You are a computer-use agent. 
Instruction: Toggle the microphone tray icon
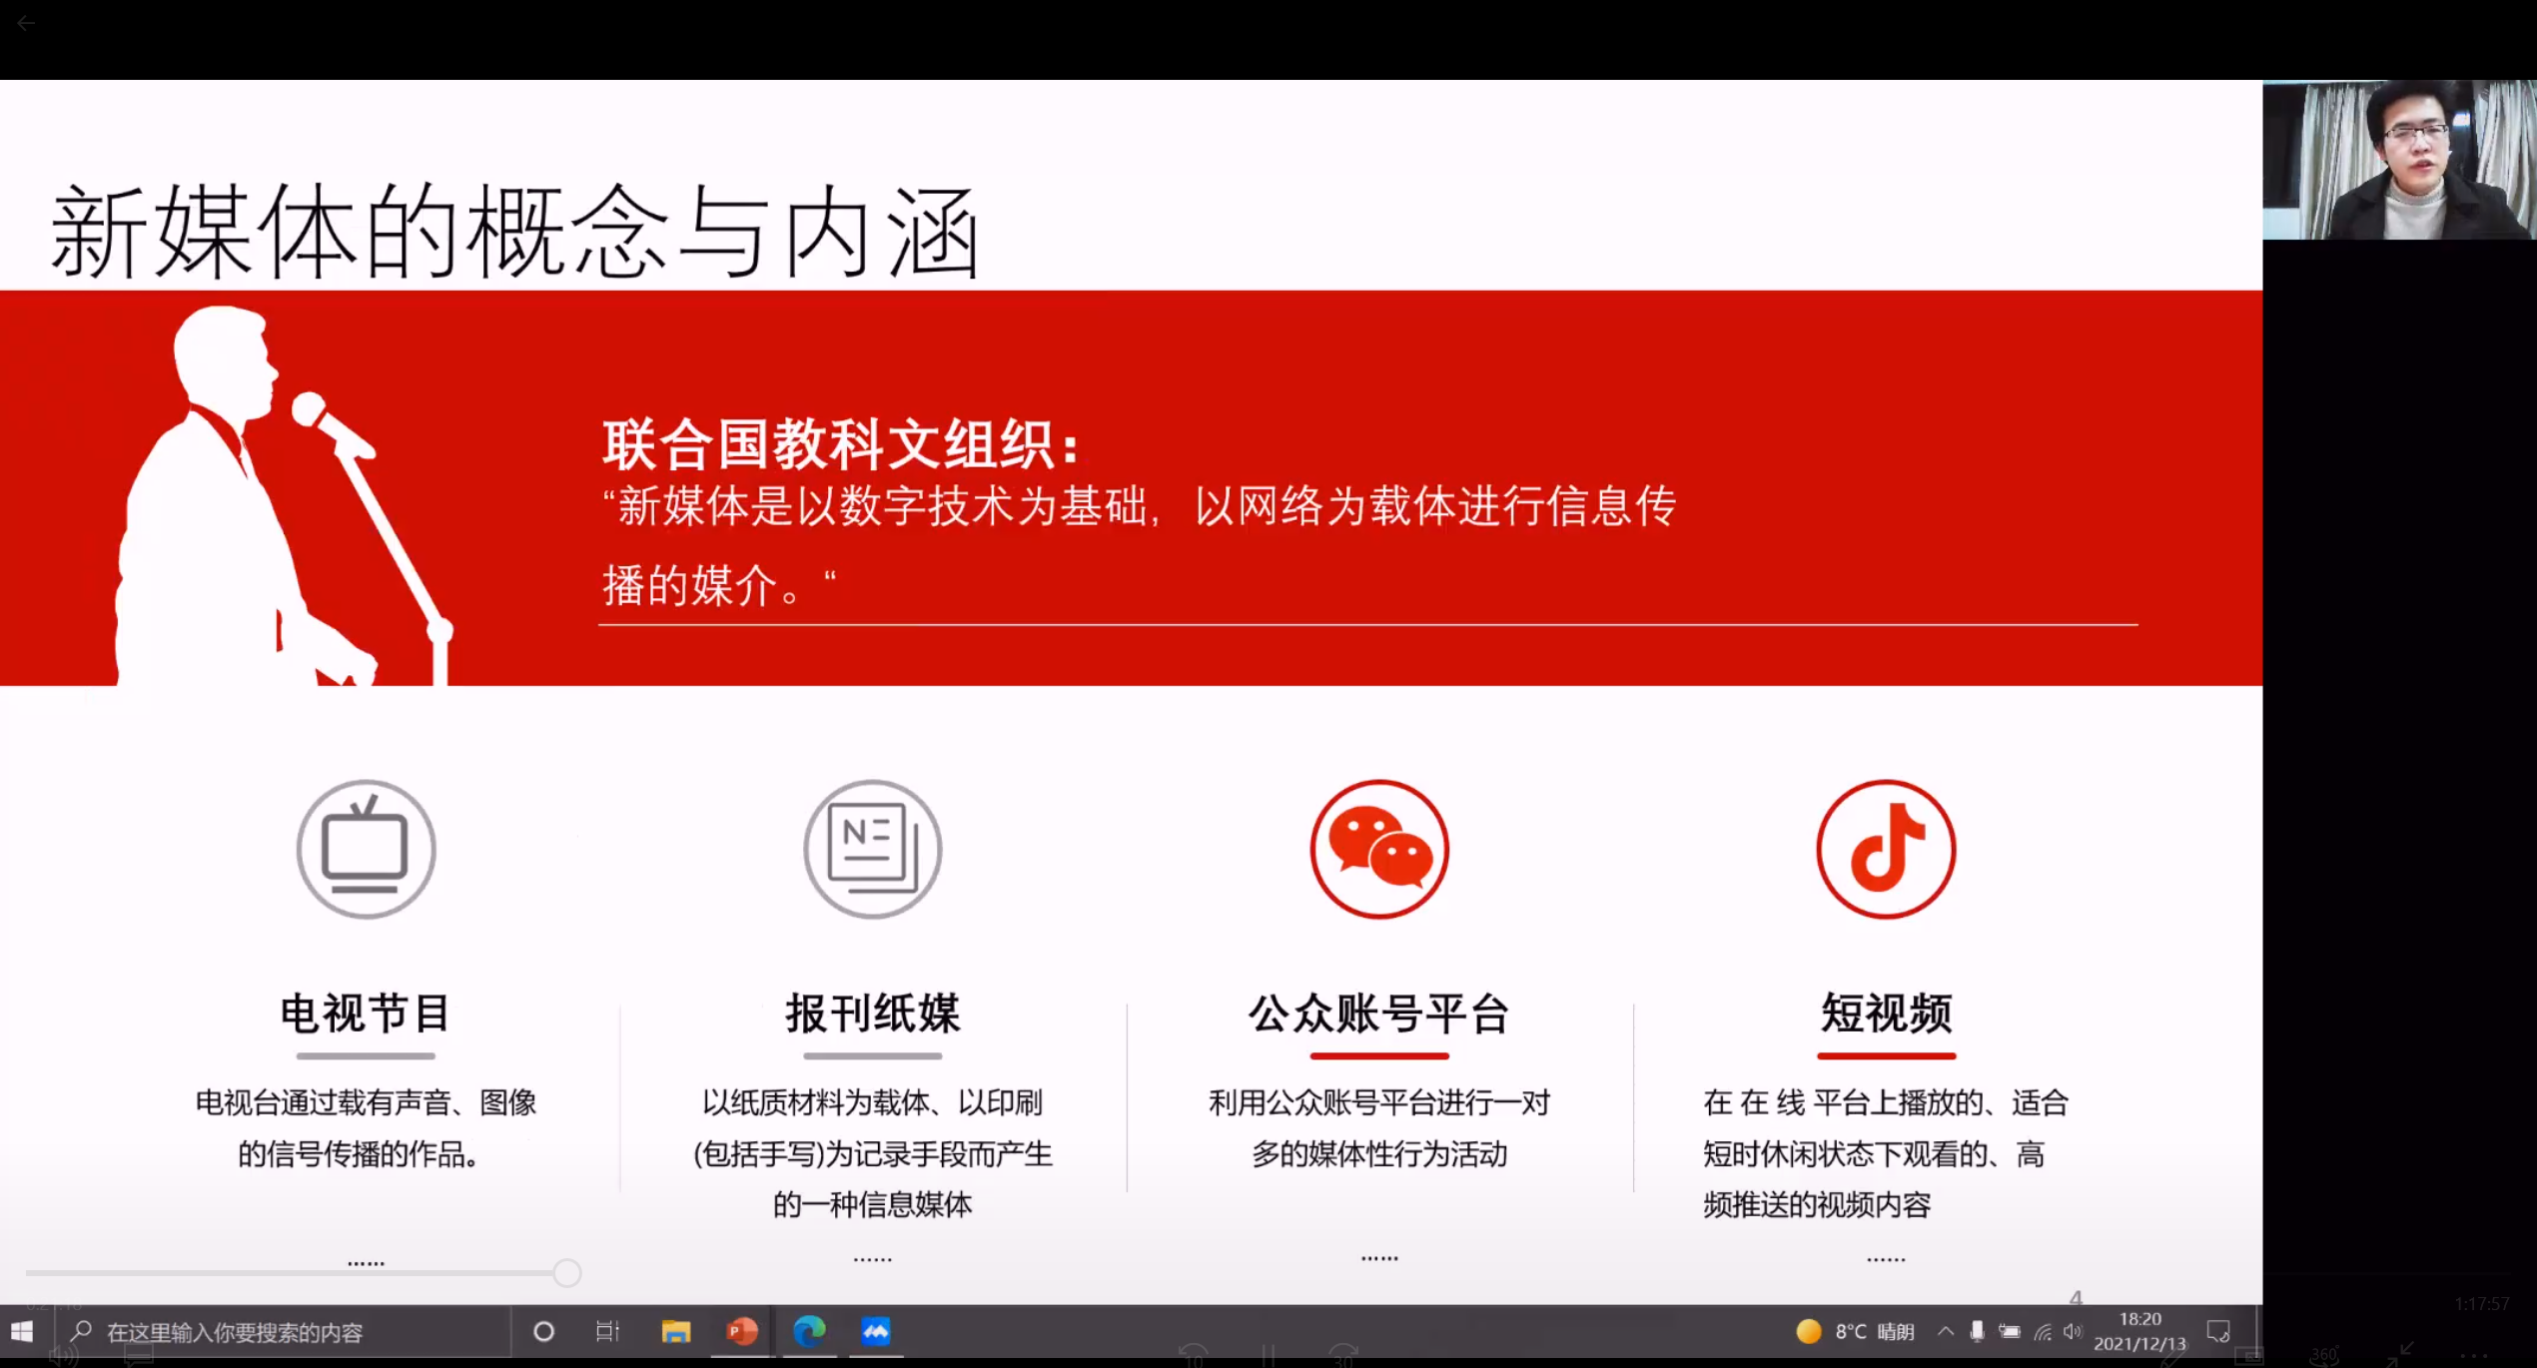click(1977, 1332)
